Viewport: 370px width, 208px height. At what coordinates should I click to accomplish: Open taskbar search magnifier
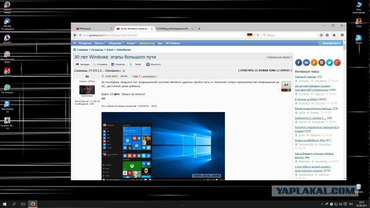(14, 204)
